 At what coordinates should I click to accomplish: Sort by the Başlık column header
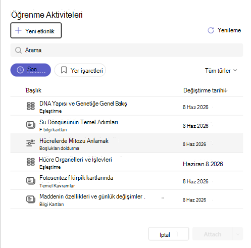point(33,90)
